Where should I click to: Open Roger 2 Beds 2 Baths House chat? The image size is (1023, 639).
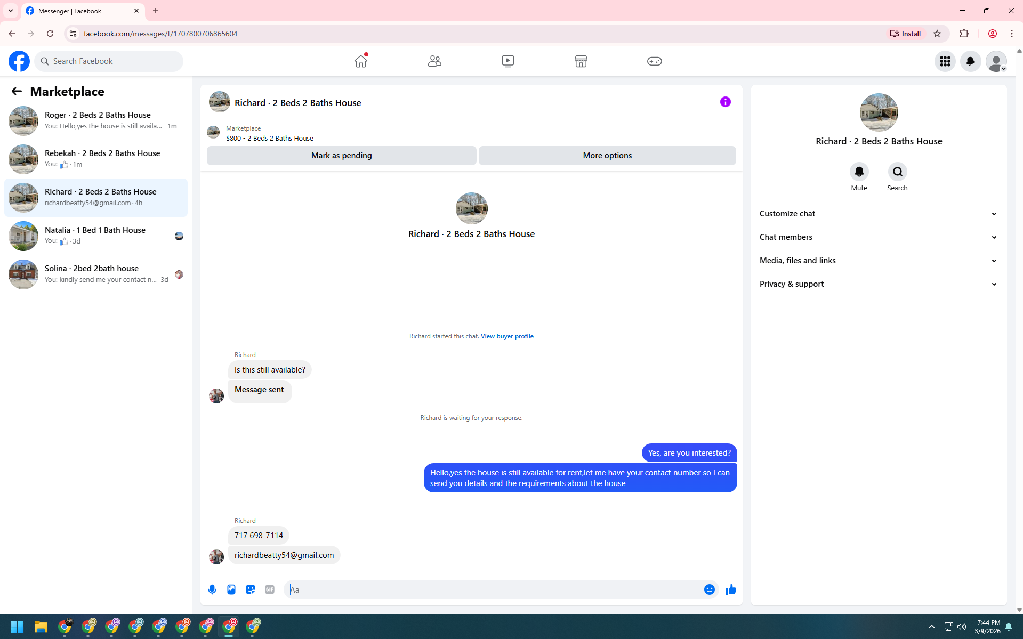click(x=96, y=120)
